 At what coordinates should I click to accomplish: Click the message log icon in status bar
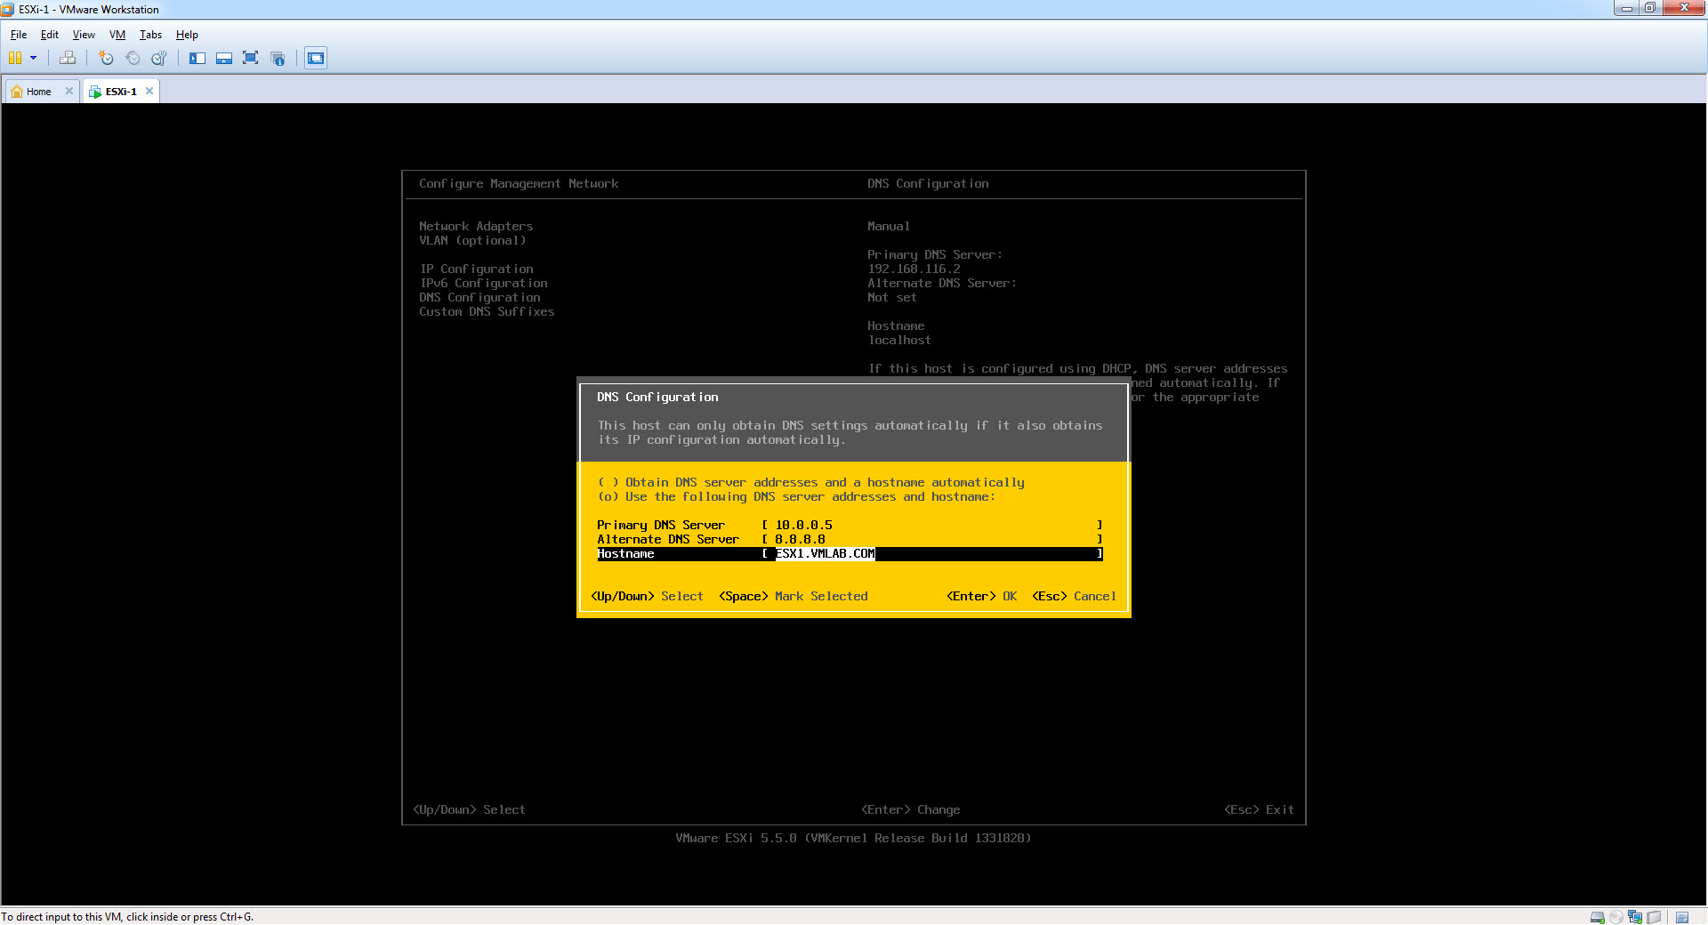(1682, 917)
